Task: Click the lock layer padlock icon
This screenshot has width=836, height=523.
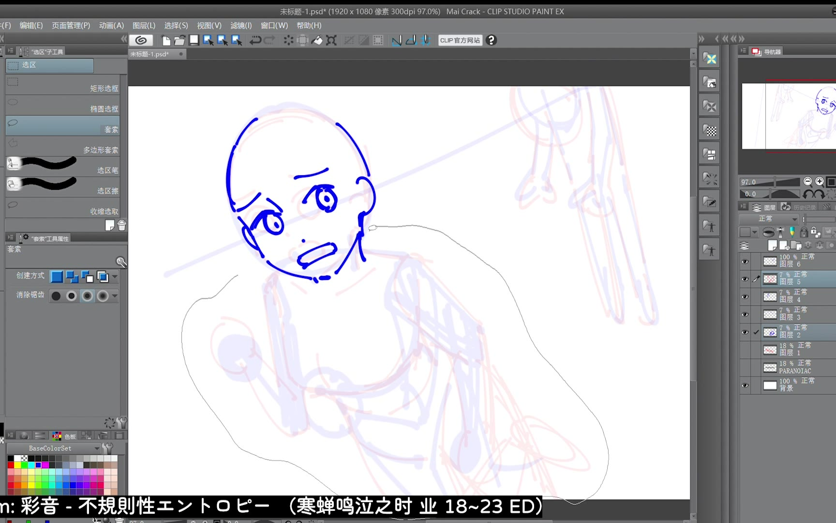Action: pos(804,232)
